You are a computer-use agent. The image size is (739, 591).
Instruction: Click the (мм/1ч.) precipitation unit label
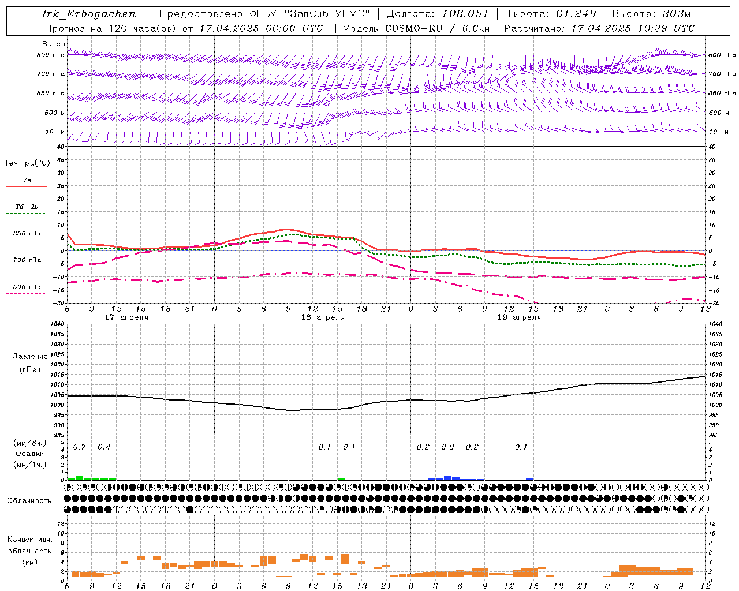point(30,465)
